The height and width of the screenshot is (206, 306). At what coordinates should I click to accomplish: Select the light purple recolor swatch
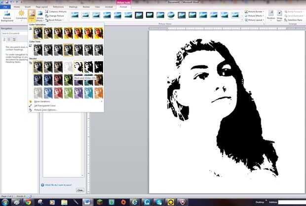click(78, 93)
